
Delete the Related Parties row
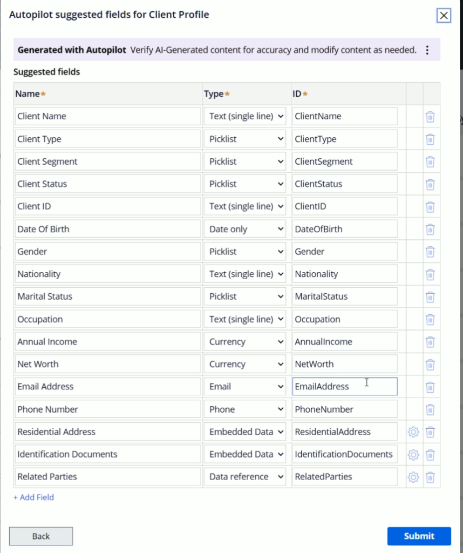(x=430, y=477)
